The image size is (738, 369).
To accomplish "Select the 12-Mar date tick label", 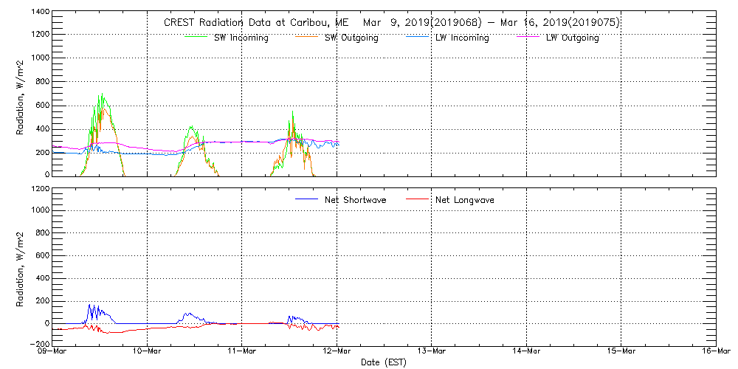I will click(337, 352).
